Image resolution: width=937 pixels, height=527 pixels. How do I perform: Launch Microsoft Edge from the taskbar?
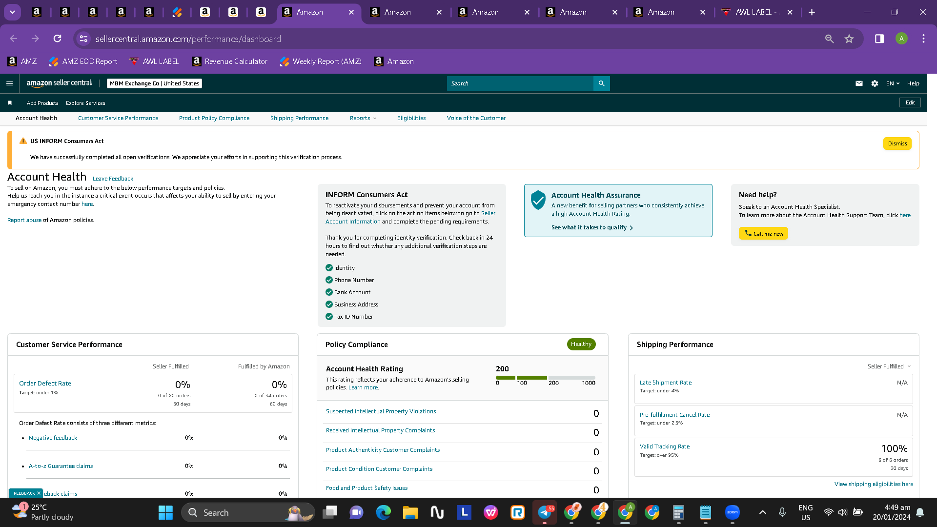tap(384, 512)
